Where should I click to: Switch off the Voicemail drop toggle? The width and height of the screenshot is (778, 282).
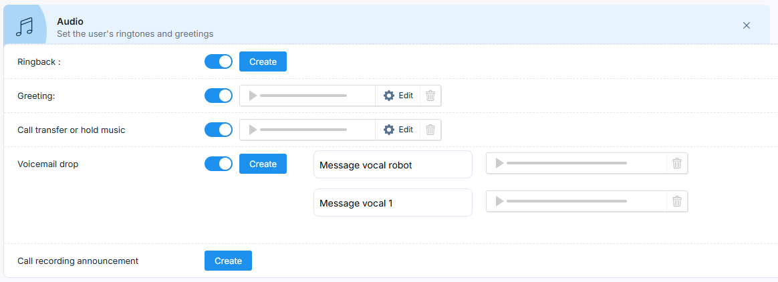(218, 164)
